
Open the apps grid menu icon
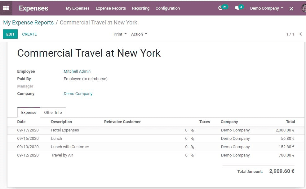point(6,8)
